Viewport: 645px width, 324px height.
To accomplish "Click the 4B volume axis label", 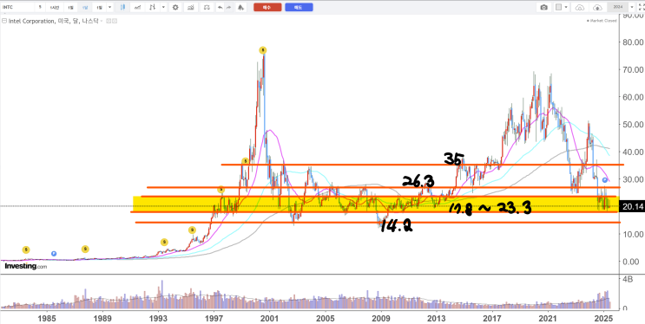I will pos(627,279).
